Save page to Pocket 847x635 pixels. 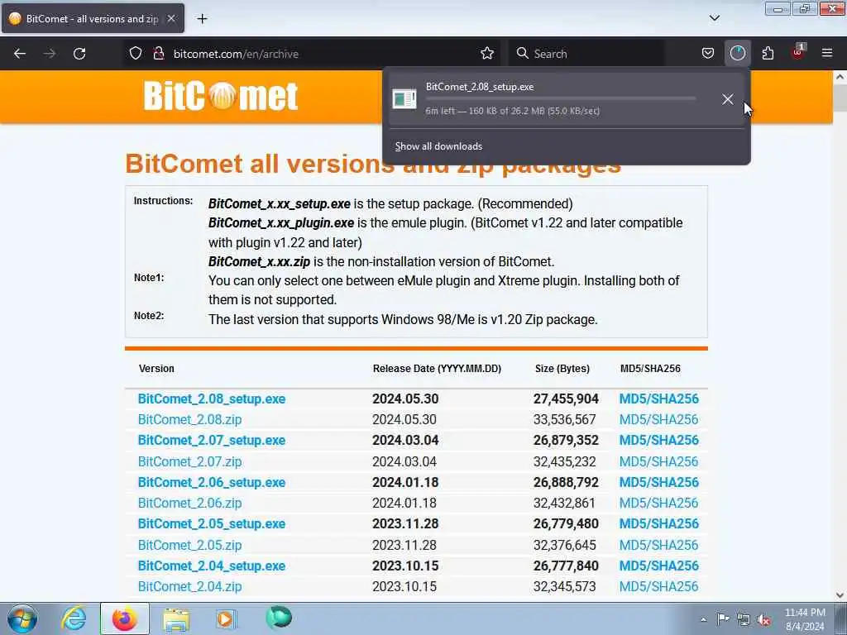tap(708, 54)
